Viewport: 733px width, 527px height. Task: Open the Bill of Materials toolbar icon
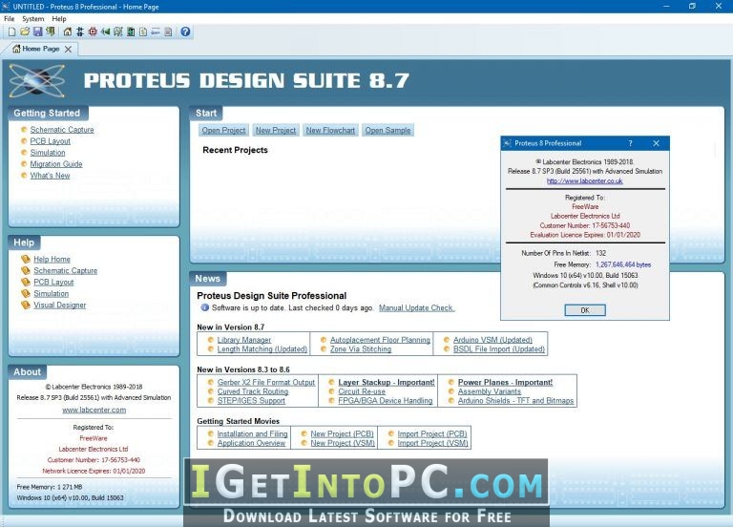pos(143,32)
